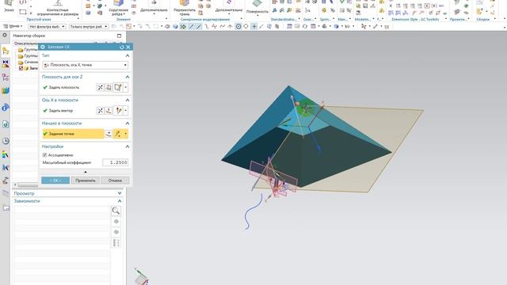The width and height of the screenshot is (507, 285).
Task: Open the point method dropdown arrow beside Задание точки
Action: tap(126, 134)
